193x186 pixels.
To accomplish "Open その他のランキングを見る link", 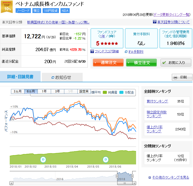I will coord(171,177).
